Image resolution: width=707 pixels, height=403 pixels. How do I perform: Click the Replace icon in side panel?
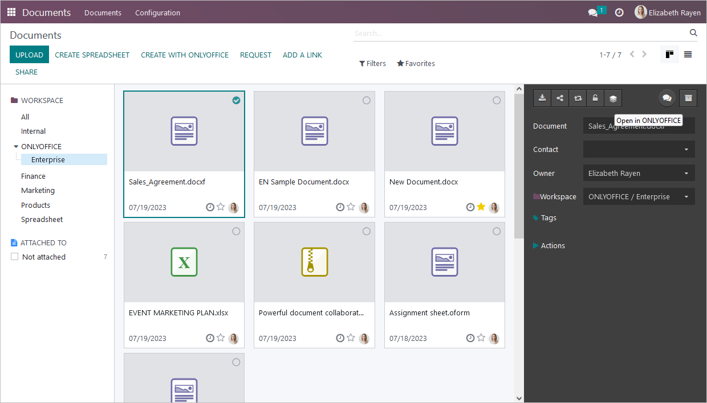click(x=578, y=98)
